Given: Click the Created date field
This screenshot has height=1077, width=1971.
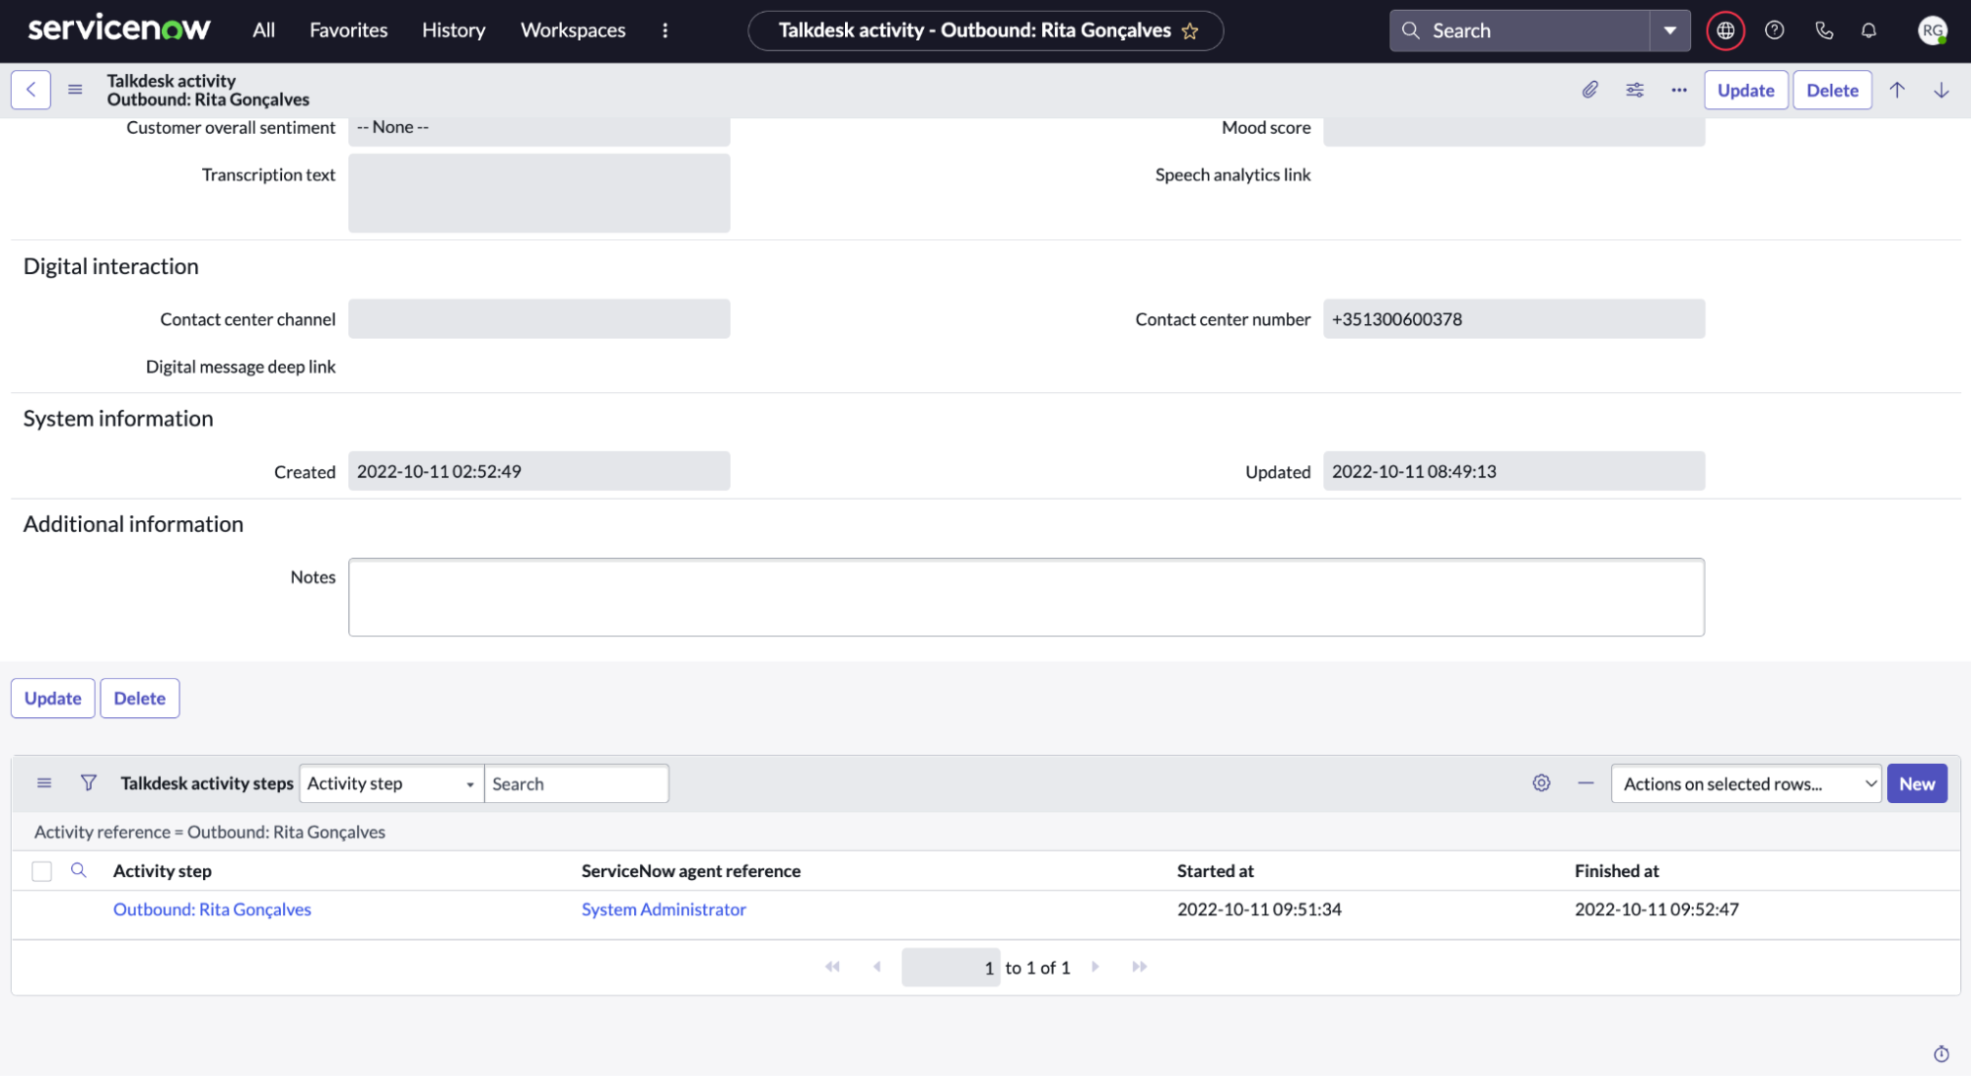Looking at the screenshot, I should 539,471.
